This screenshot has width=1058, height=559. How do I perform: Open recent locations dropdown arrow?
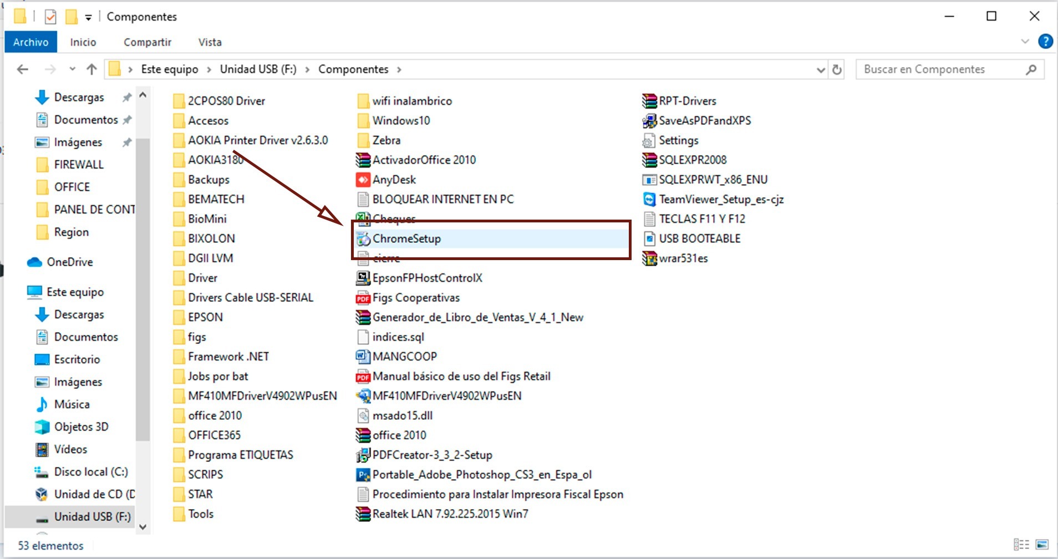point(72,69)
